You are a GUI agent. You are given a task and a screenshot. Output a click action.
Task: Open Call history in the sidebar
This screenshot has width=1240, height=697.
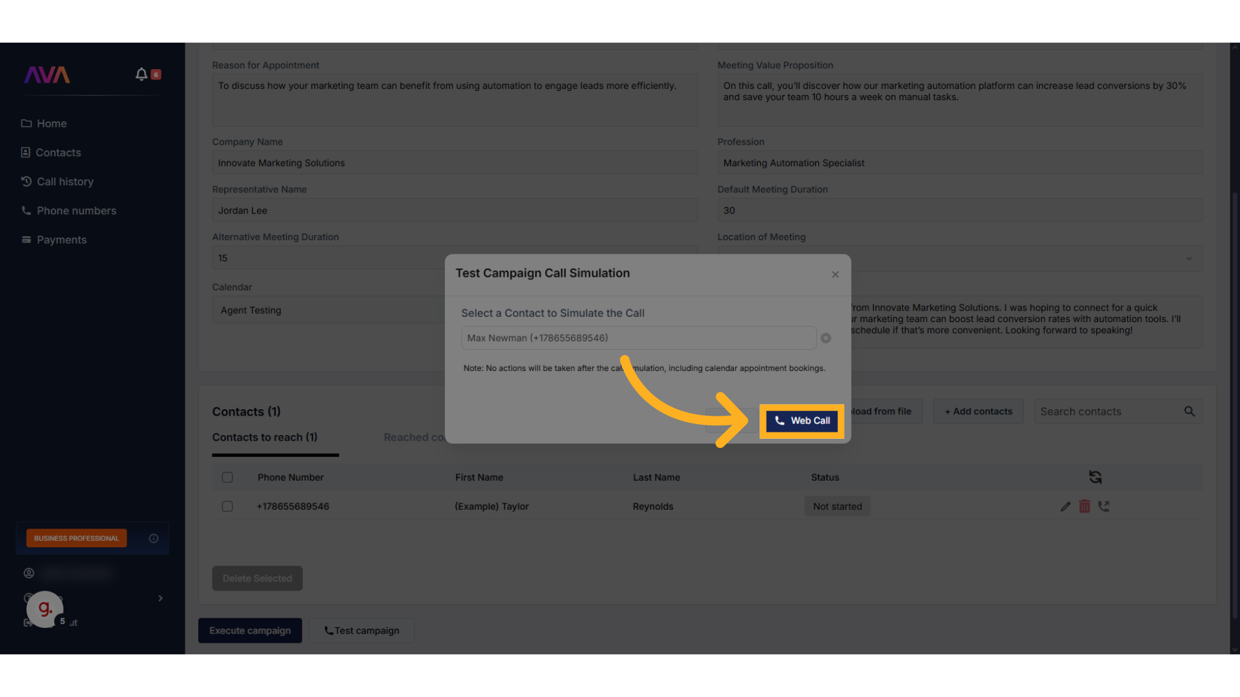(65, 182)
